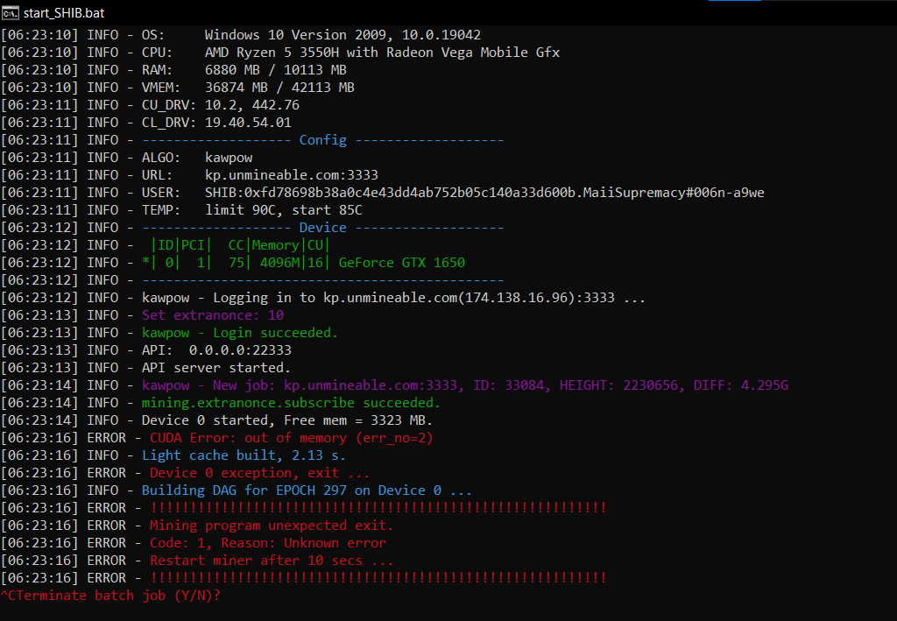
Task: Click the red 'Restart miner after 10 secs ...' text
Action: click(x=272, y=561)
